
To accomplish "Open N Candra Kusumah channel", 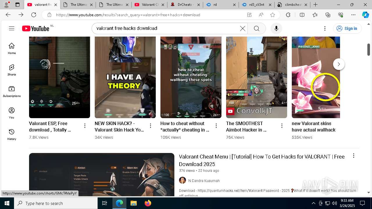I will coord(204,181).
